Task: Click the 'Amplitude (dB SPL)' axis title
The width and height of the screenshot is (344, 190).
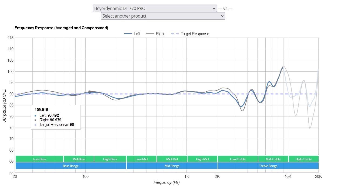Action: [x=5, y=105]
